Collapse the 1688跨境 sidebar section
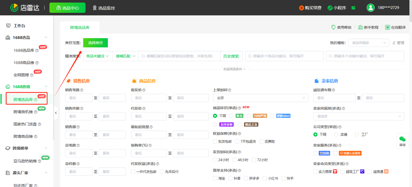The image size is (412, 187). pyautogui.click(x=46, y=87)
